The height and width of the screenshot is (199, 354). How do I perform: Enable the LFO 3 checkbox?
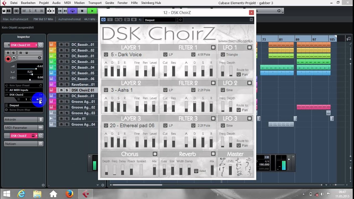(x=249, y=118)
